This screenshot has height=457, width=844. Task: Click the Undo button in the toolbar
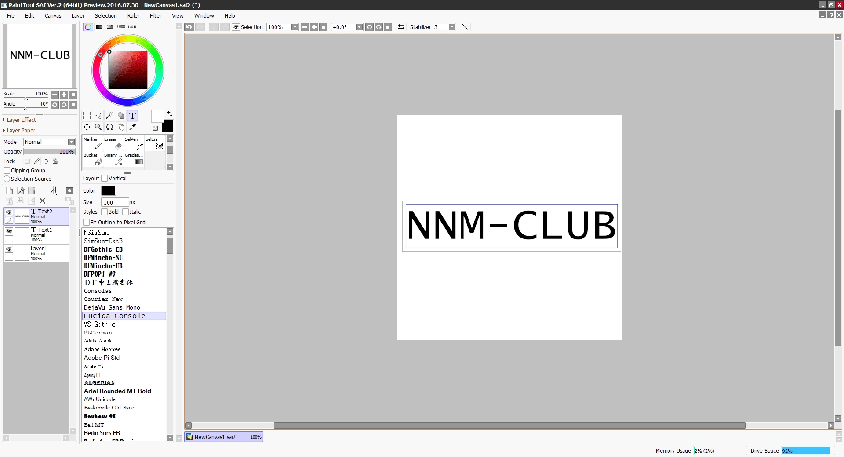(x=189, y=27)
